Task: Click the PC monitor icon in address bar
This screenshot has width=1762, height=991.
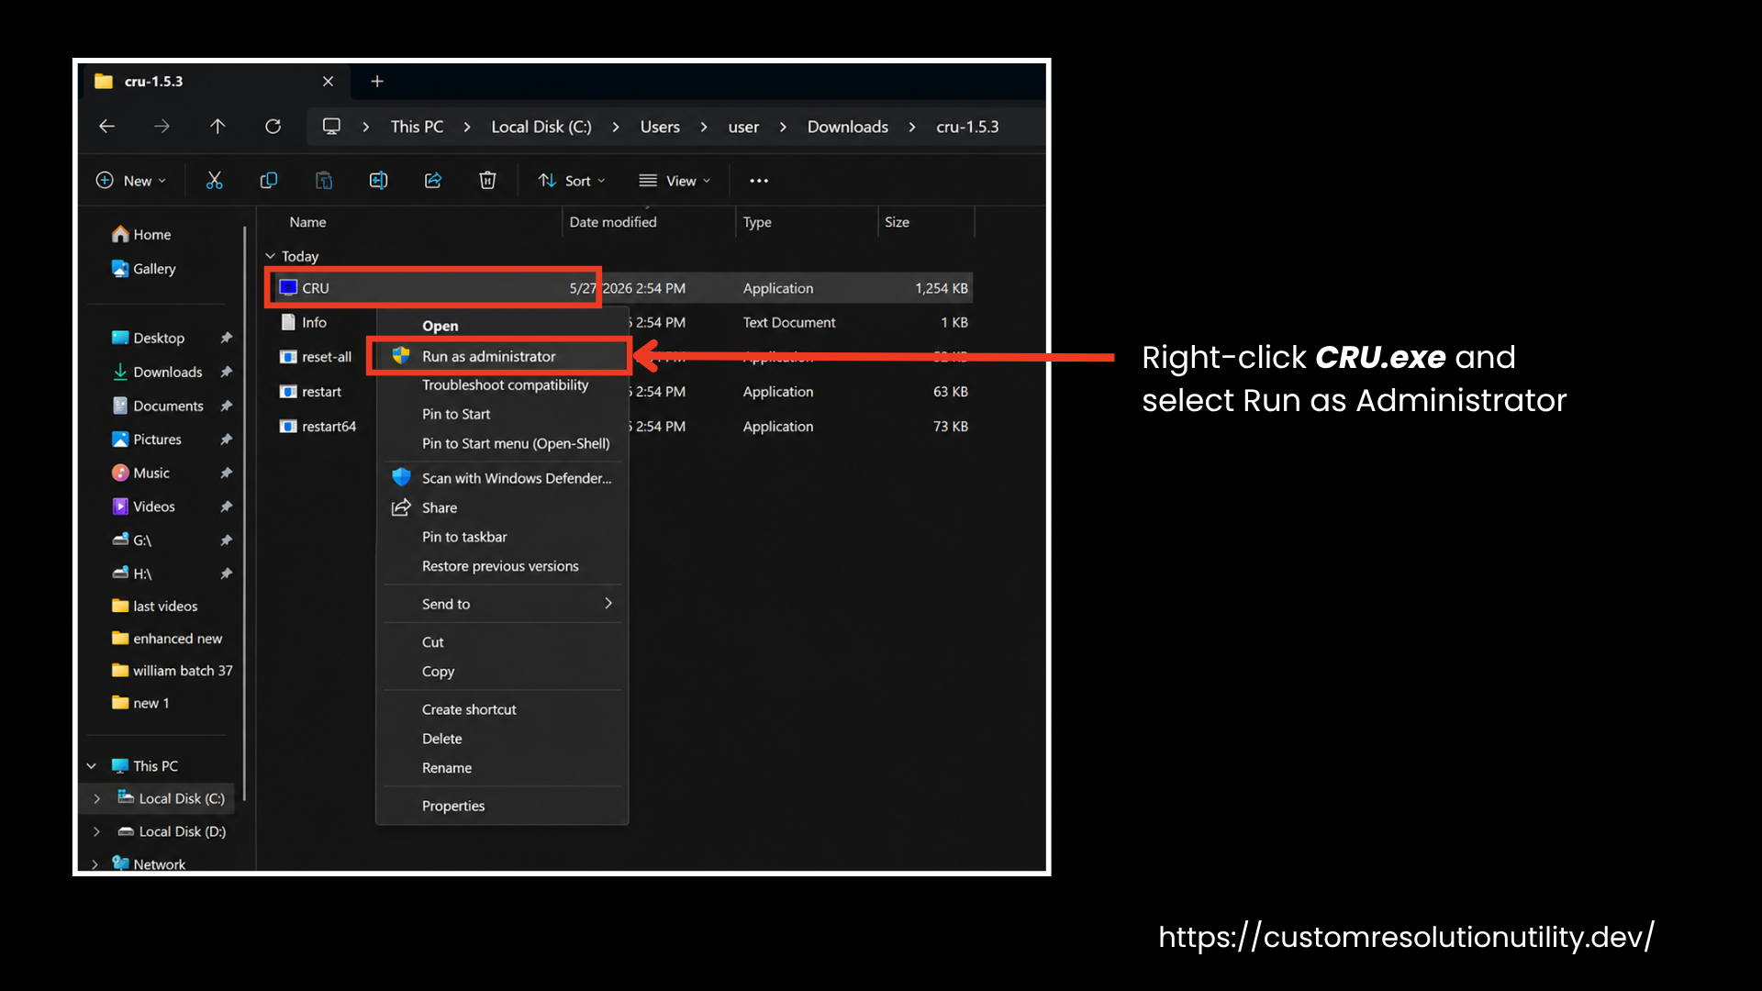Action: click(331, 127)
